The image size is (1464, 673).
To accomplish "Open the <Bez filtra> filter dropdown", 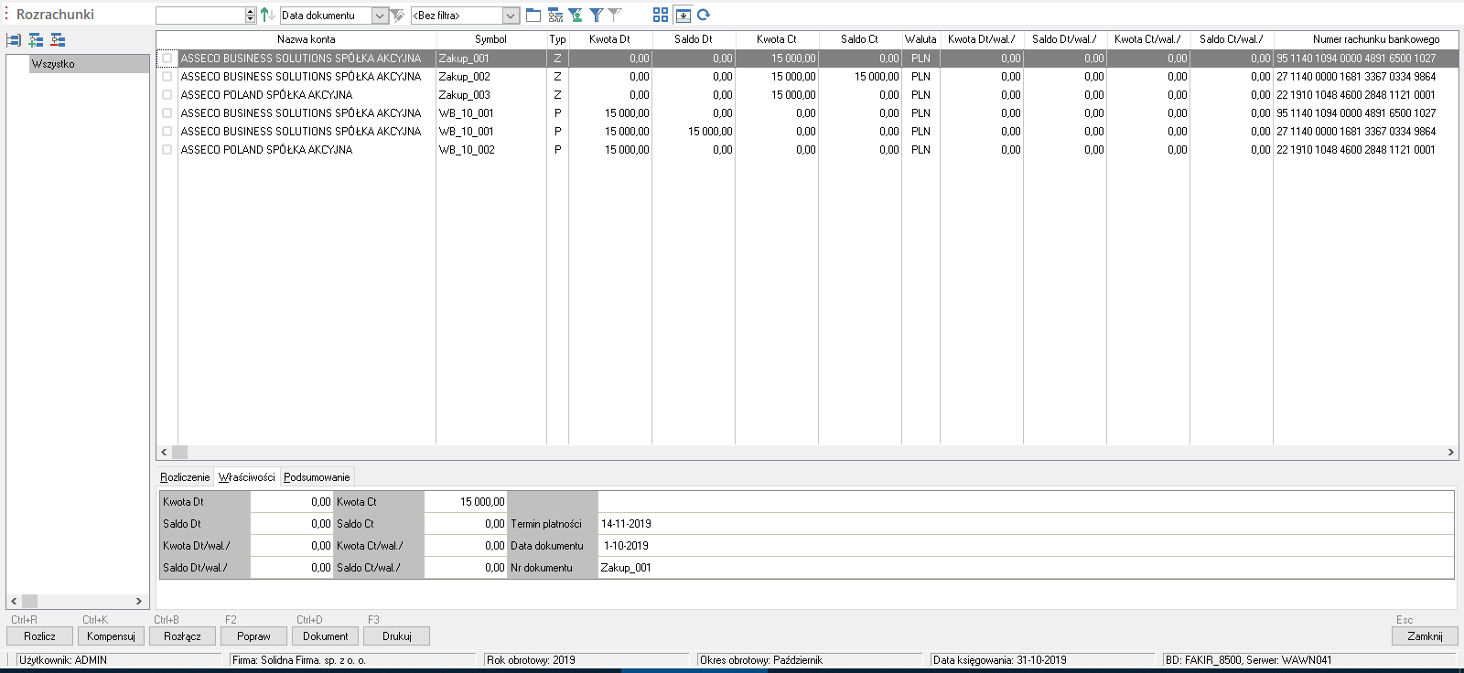I will (x=511, y=16).
